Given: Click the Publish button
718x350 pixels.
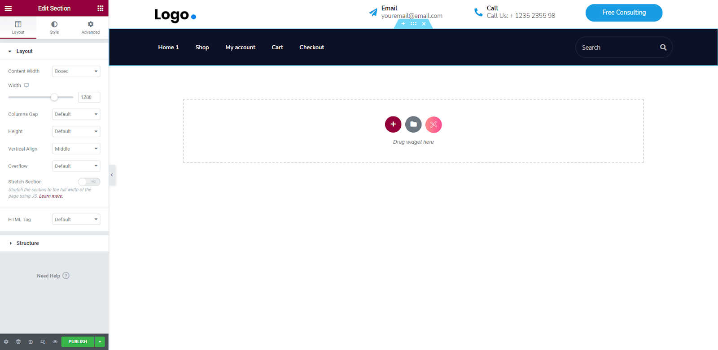Looking at the screenshot, I should [78, 342].
